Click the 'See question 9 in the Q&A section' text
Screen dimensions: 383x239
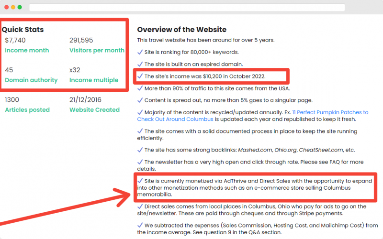coord(237,232)
